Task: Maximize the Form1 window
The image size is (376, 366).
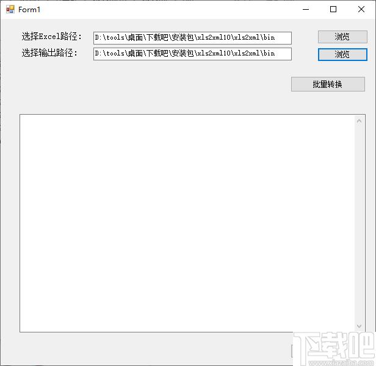Action: [x=333, y=9]
